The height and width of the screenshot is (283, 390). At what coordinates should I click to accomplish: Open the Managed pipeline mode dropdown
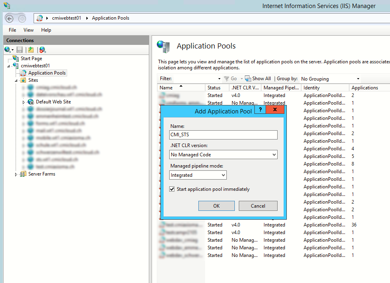pos(222,175)
